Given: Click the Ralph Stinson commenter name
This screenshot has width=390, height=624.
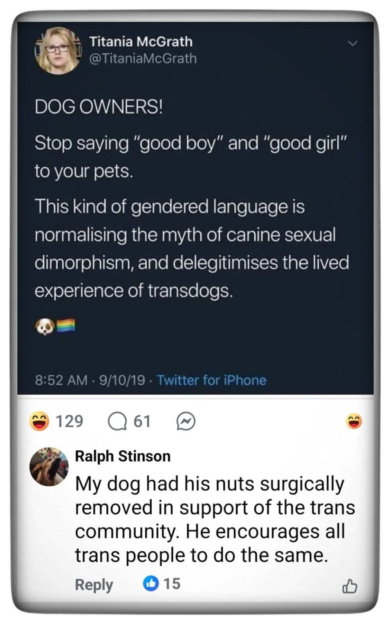Looking at the screenshot, I should click(x=123, y=456).
